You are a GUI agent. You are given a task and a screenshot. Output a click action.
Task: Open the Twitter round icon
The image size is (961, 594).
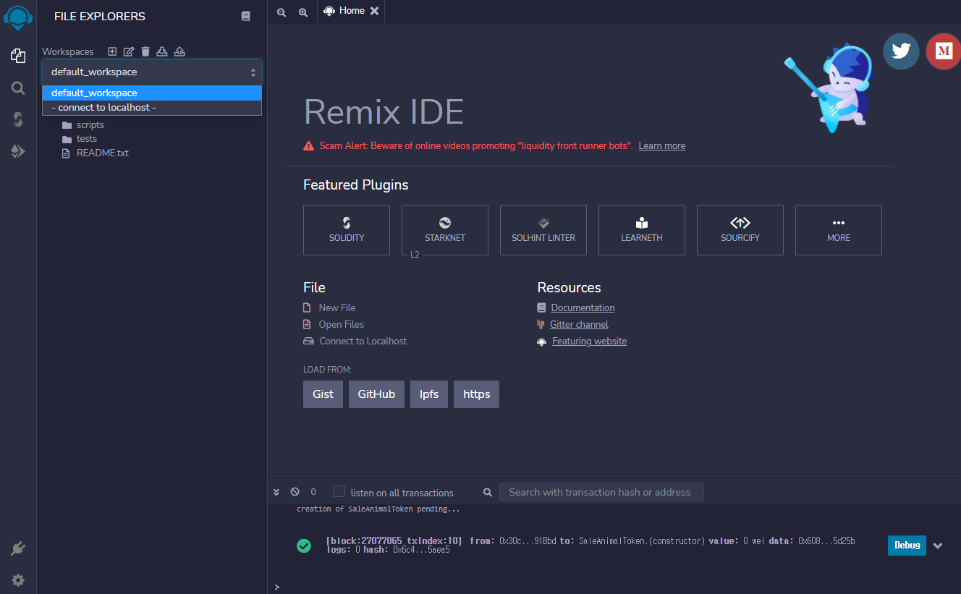point(901,51)
